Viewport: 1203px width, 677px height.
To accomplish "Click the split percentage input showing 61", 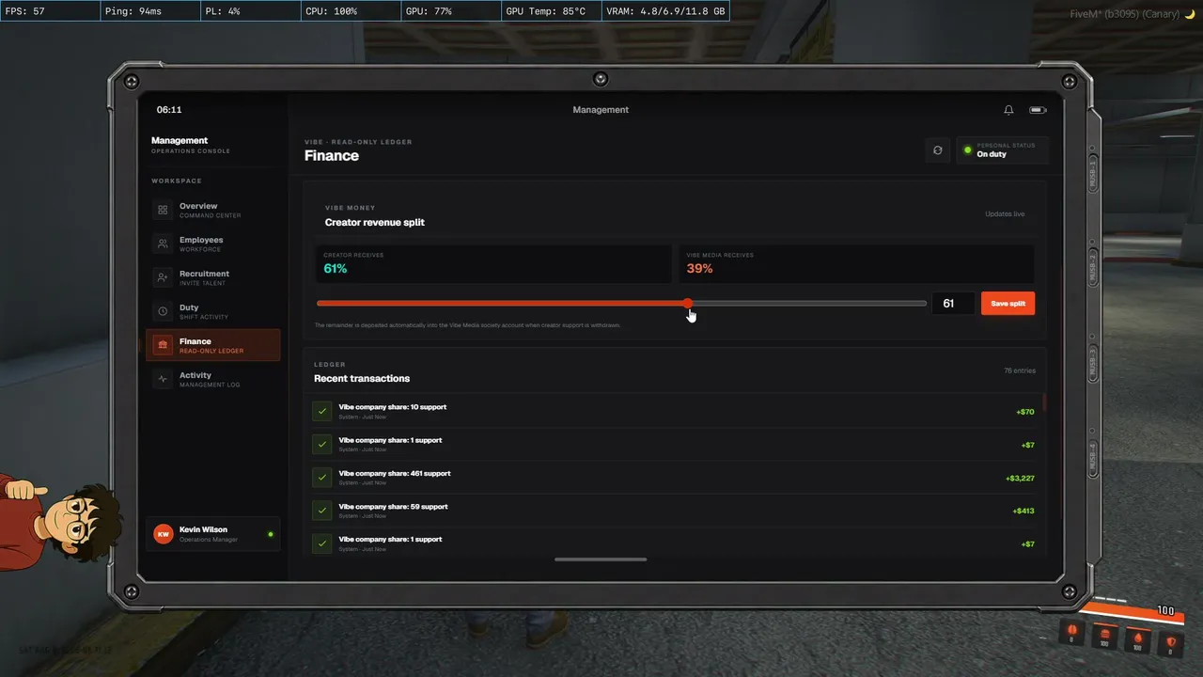I will [x=953, y=304].
